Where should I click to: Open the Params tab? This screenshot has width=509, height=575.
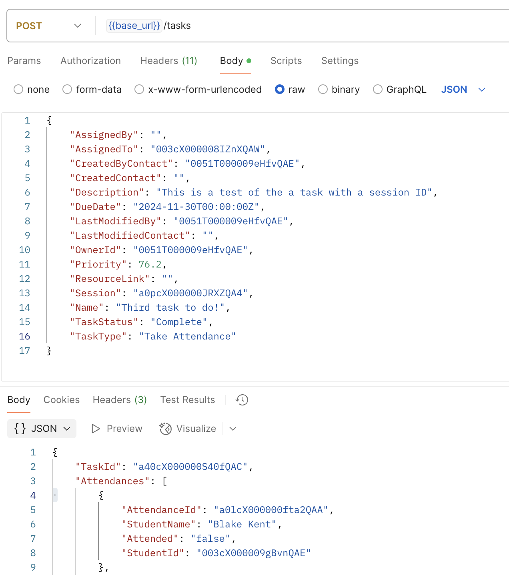24,61
